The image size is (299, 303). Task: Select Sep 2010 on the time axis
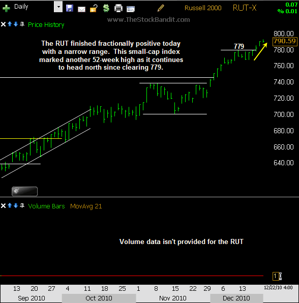click(x=32, y=298)
